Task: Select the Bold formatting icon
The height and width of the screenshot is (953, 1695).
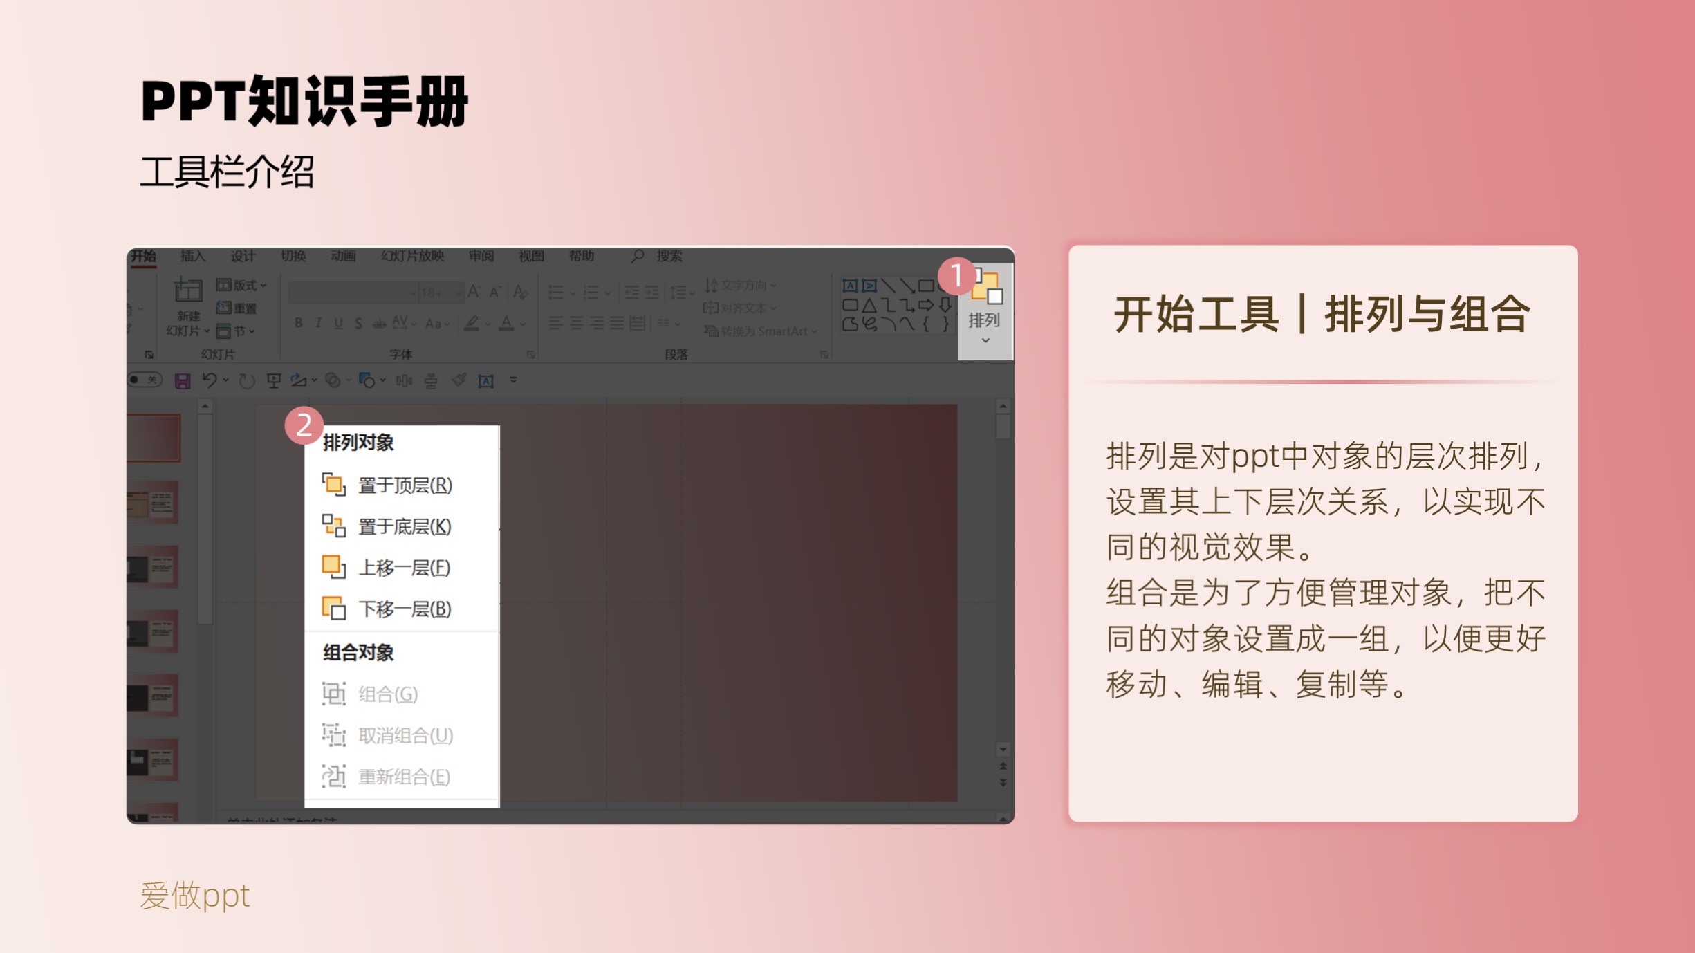Action: (x=298, y=324)
